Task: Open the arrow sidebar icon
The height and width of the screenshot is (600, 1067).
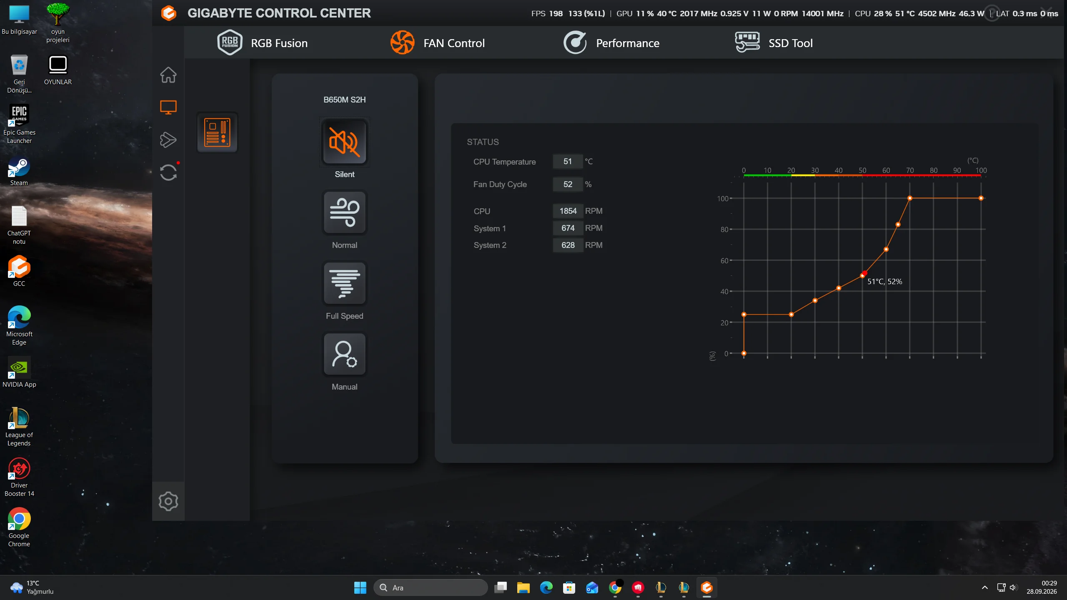Action: click(x=168, y=140)
